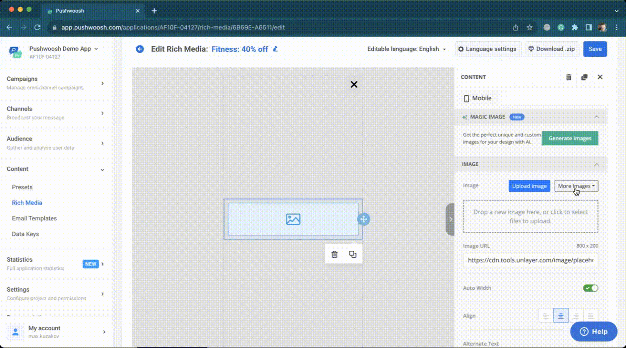Screen dimensions: 626x348
Task: Click the Image URL input field
Action: point(530,260)
